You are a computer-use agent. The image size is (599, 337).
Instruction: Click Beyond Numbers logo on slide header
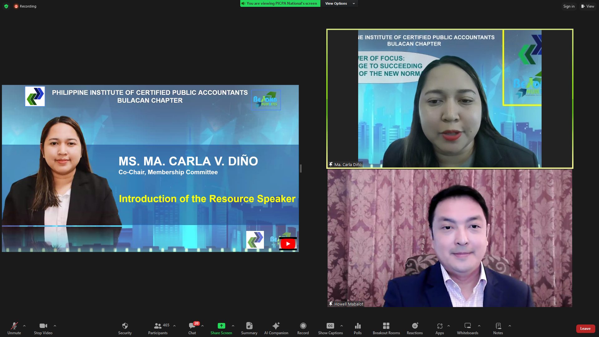tap(266, 100)
